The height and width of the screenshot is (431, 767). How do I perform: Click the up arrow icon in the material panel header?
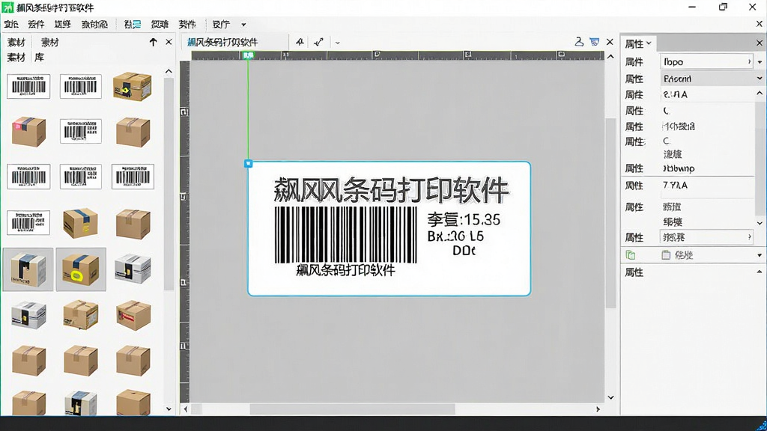click(153, 42)
